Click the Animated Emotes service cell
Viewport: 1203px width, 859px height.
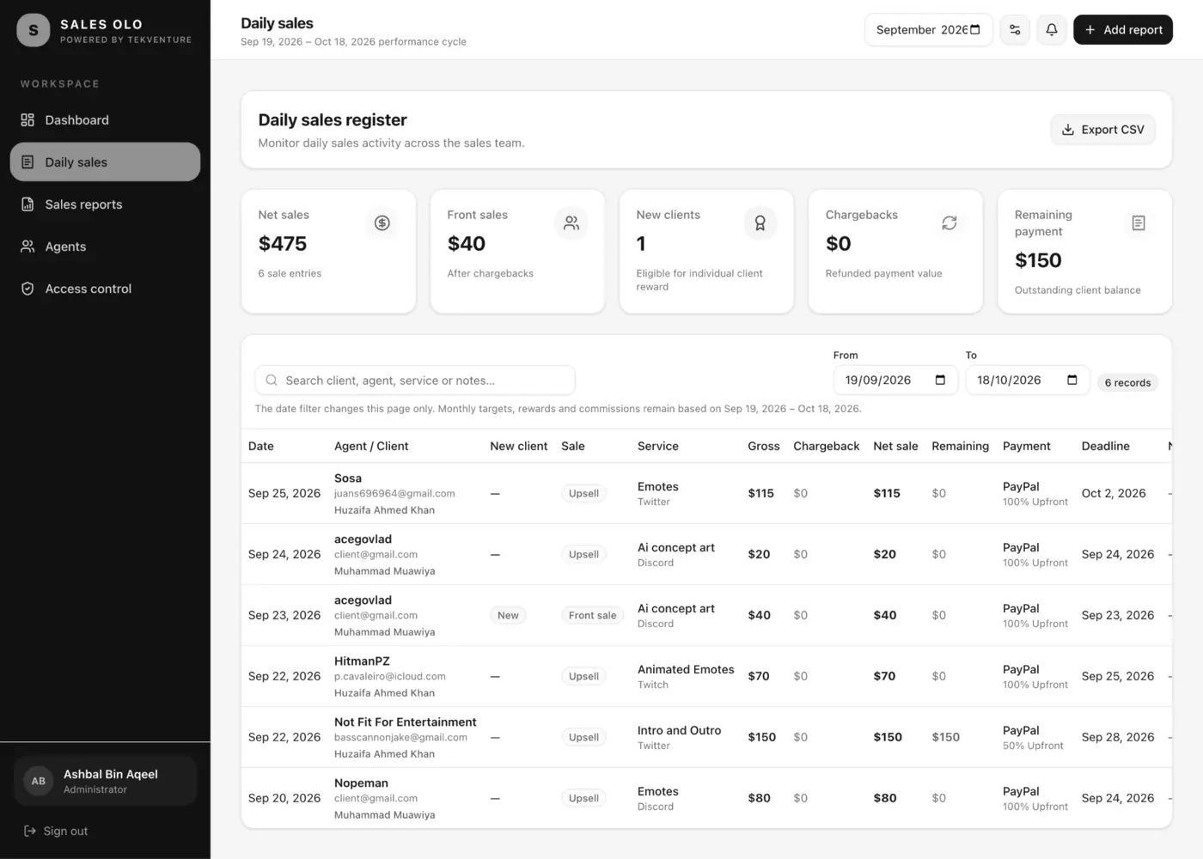(x=686, y=670)
